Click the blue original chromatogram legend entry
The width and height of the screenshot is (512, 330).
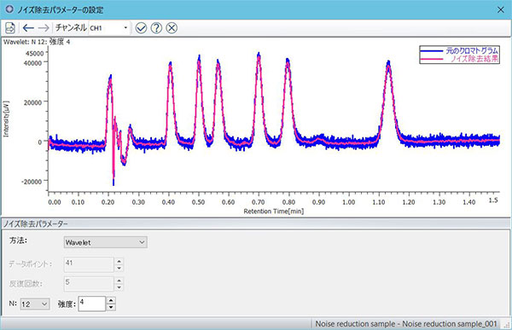pos(459,50)
